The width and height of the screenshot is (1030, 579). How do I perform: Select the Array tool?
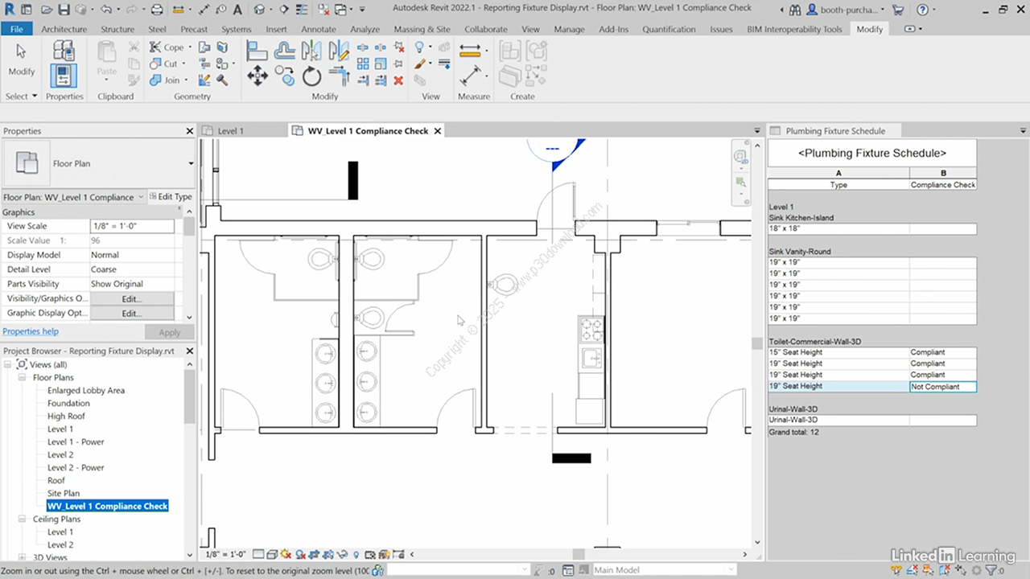point(362,64)
